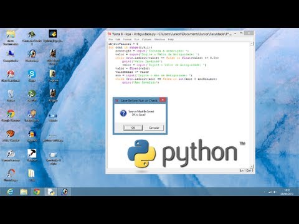Select the Google Chrome desktop shortcut
Screen dimensions: 299x224
point(11,116)
